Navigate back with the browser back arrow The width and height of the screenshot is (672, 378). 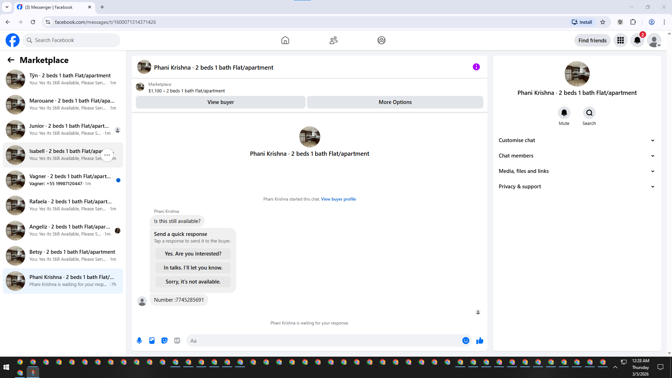(8, 22)
